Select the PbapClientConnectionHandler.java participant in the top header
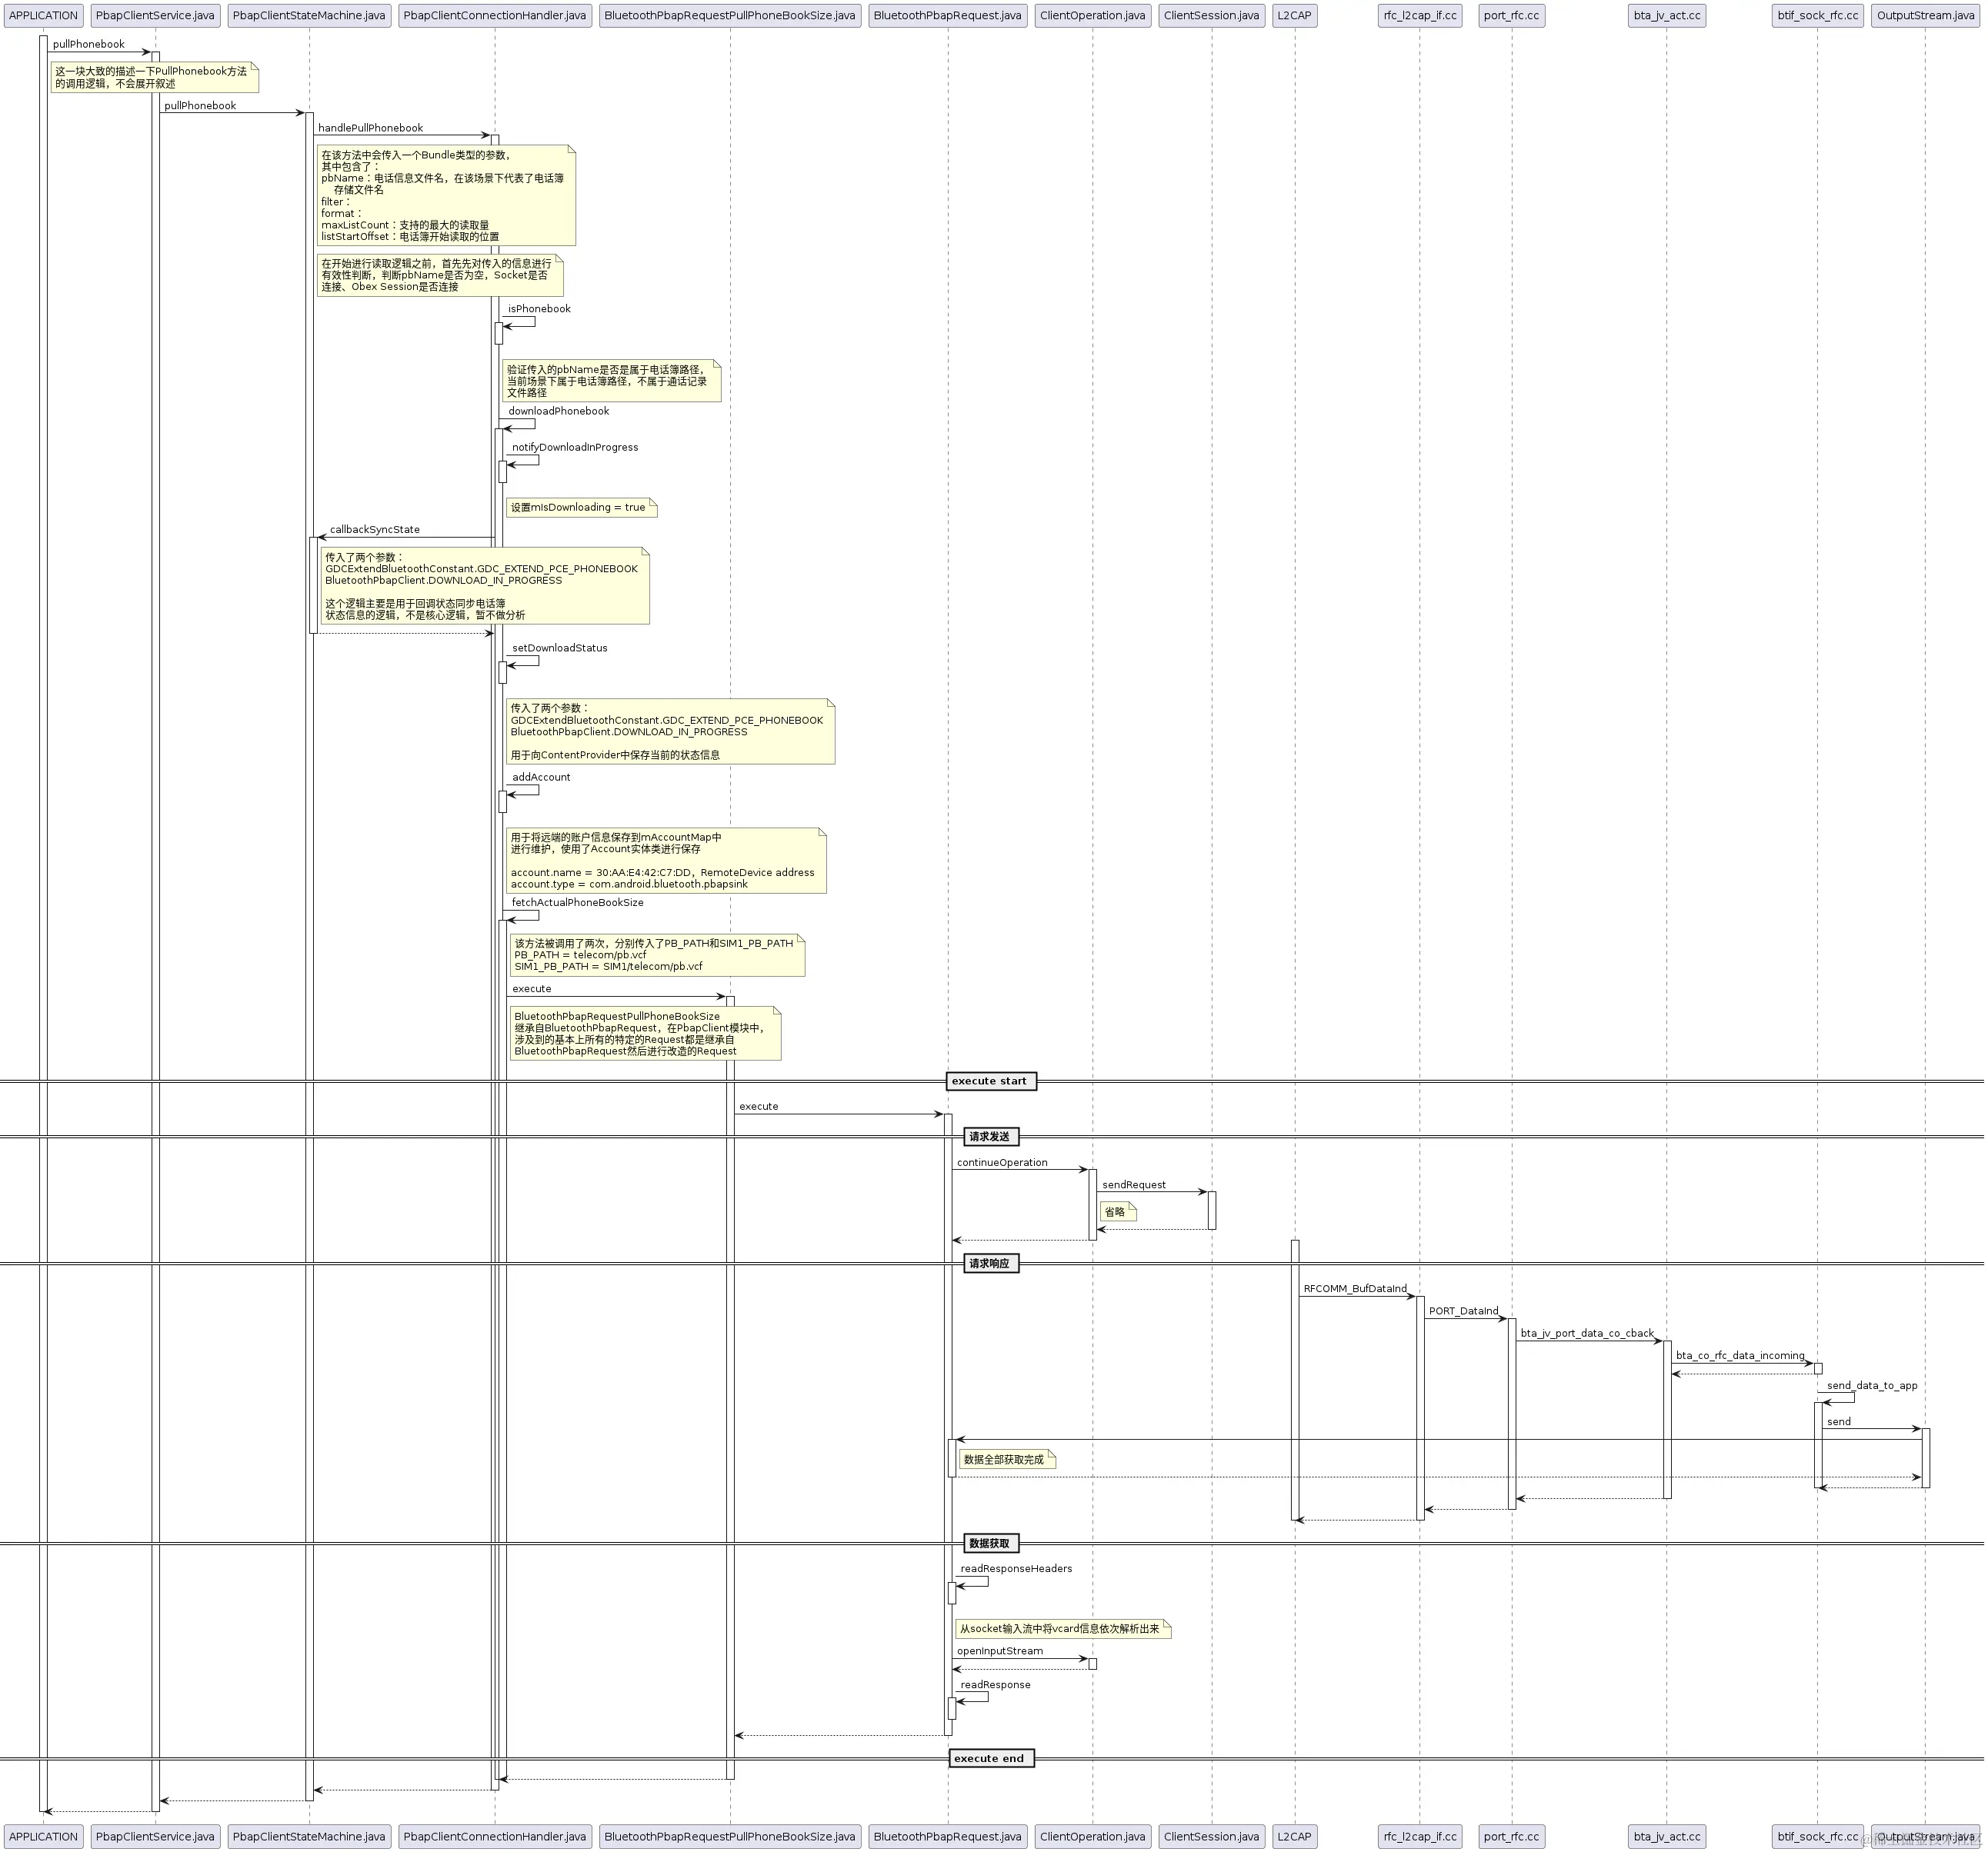Image resolution: width=1988 pixels, height=1852 pixels. [x=495, y=15]
